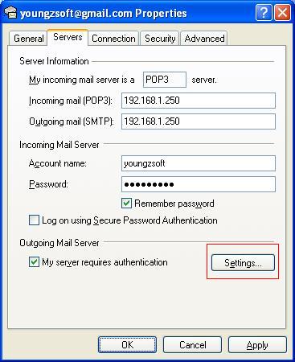Click the Cancel button
The image size is (295, 362).
pos(192,344)
